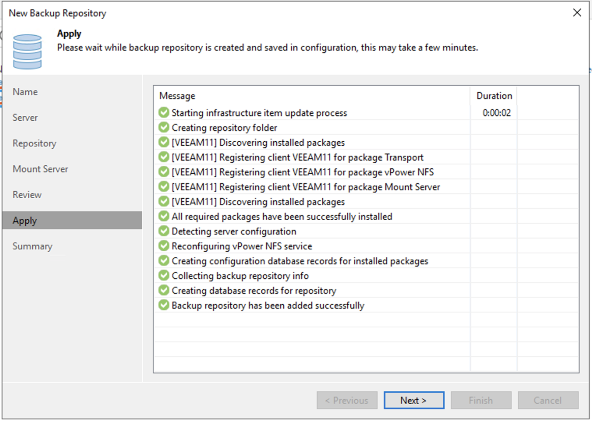The image size is (592, 422).
Task: Click success icon for Registering package Transport
Action: [164, 157]
